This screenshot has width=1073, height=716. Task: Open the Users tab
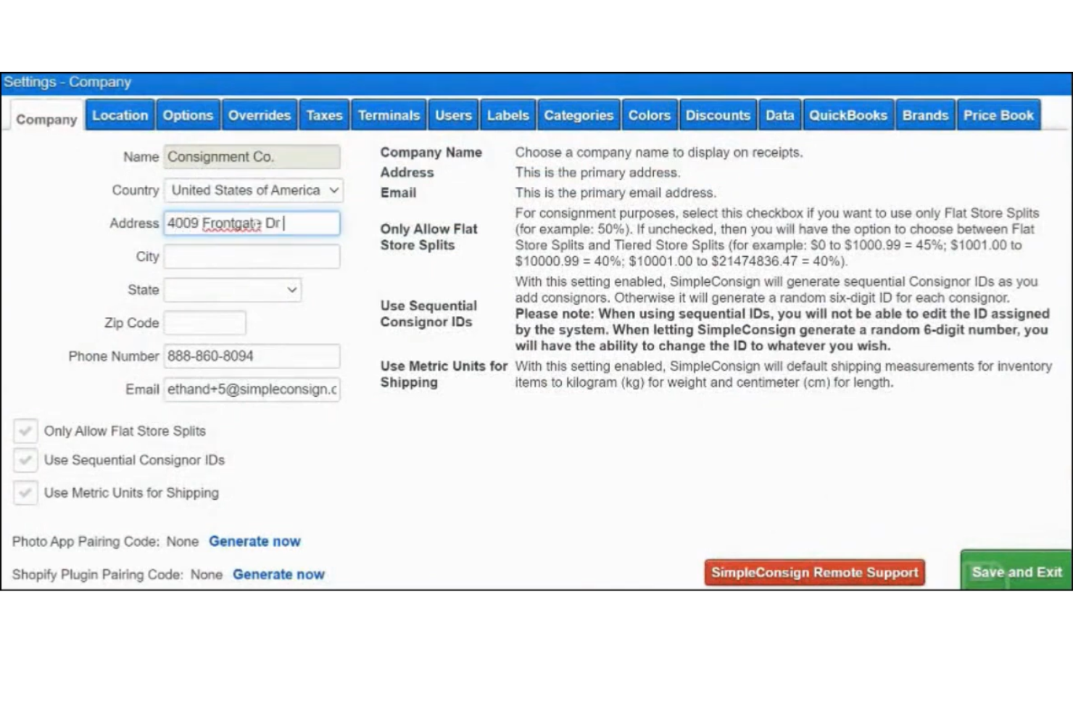coord(452,115)
